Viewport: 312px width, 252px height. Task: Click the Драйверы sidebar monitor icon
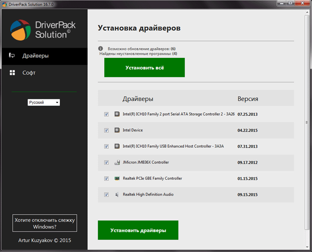click(x=12, y=56)
